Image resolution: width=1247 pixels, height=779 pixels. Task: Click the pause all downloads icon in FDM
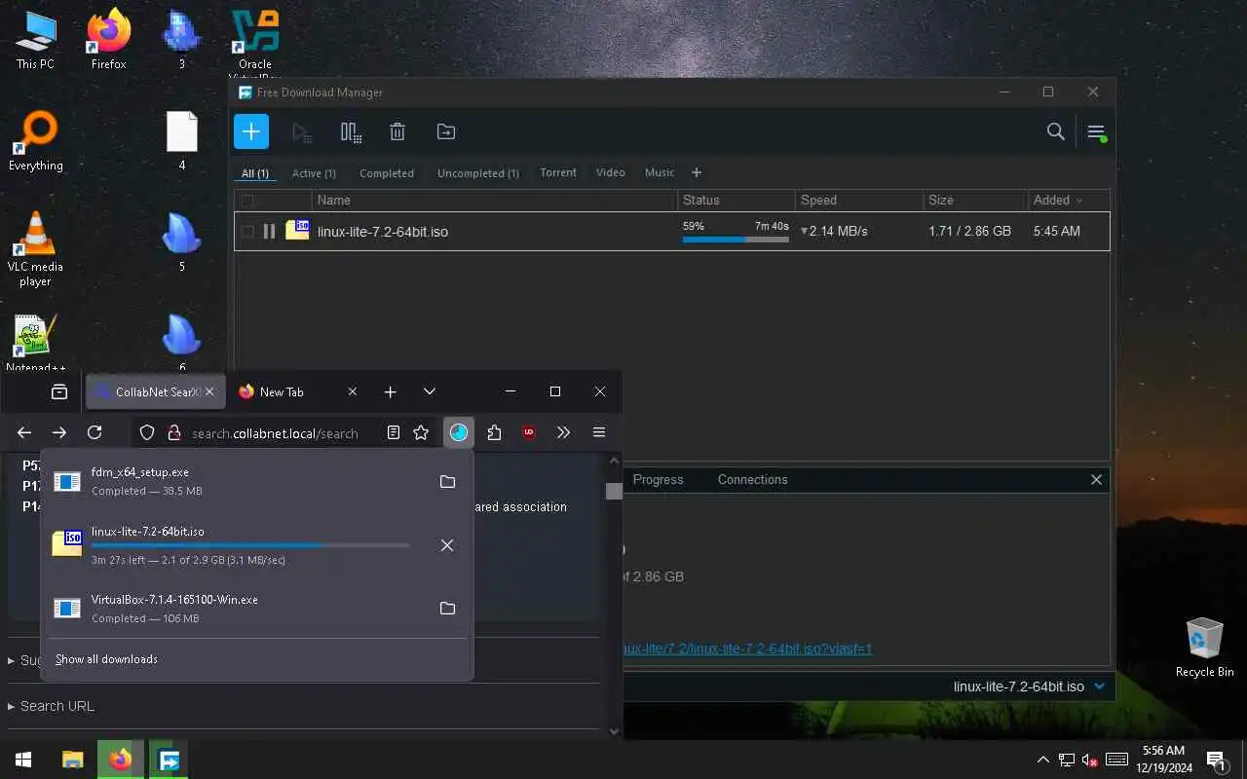coord(351,131)
